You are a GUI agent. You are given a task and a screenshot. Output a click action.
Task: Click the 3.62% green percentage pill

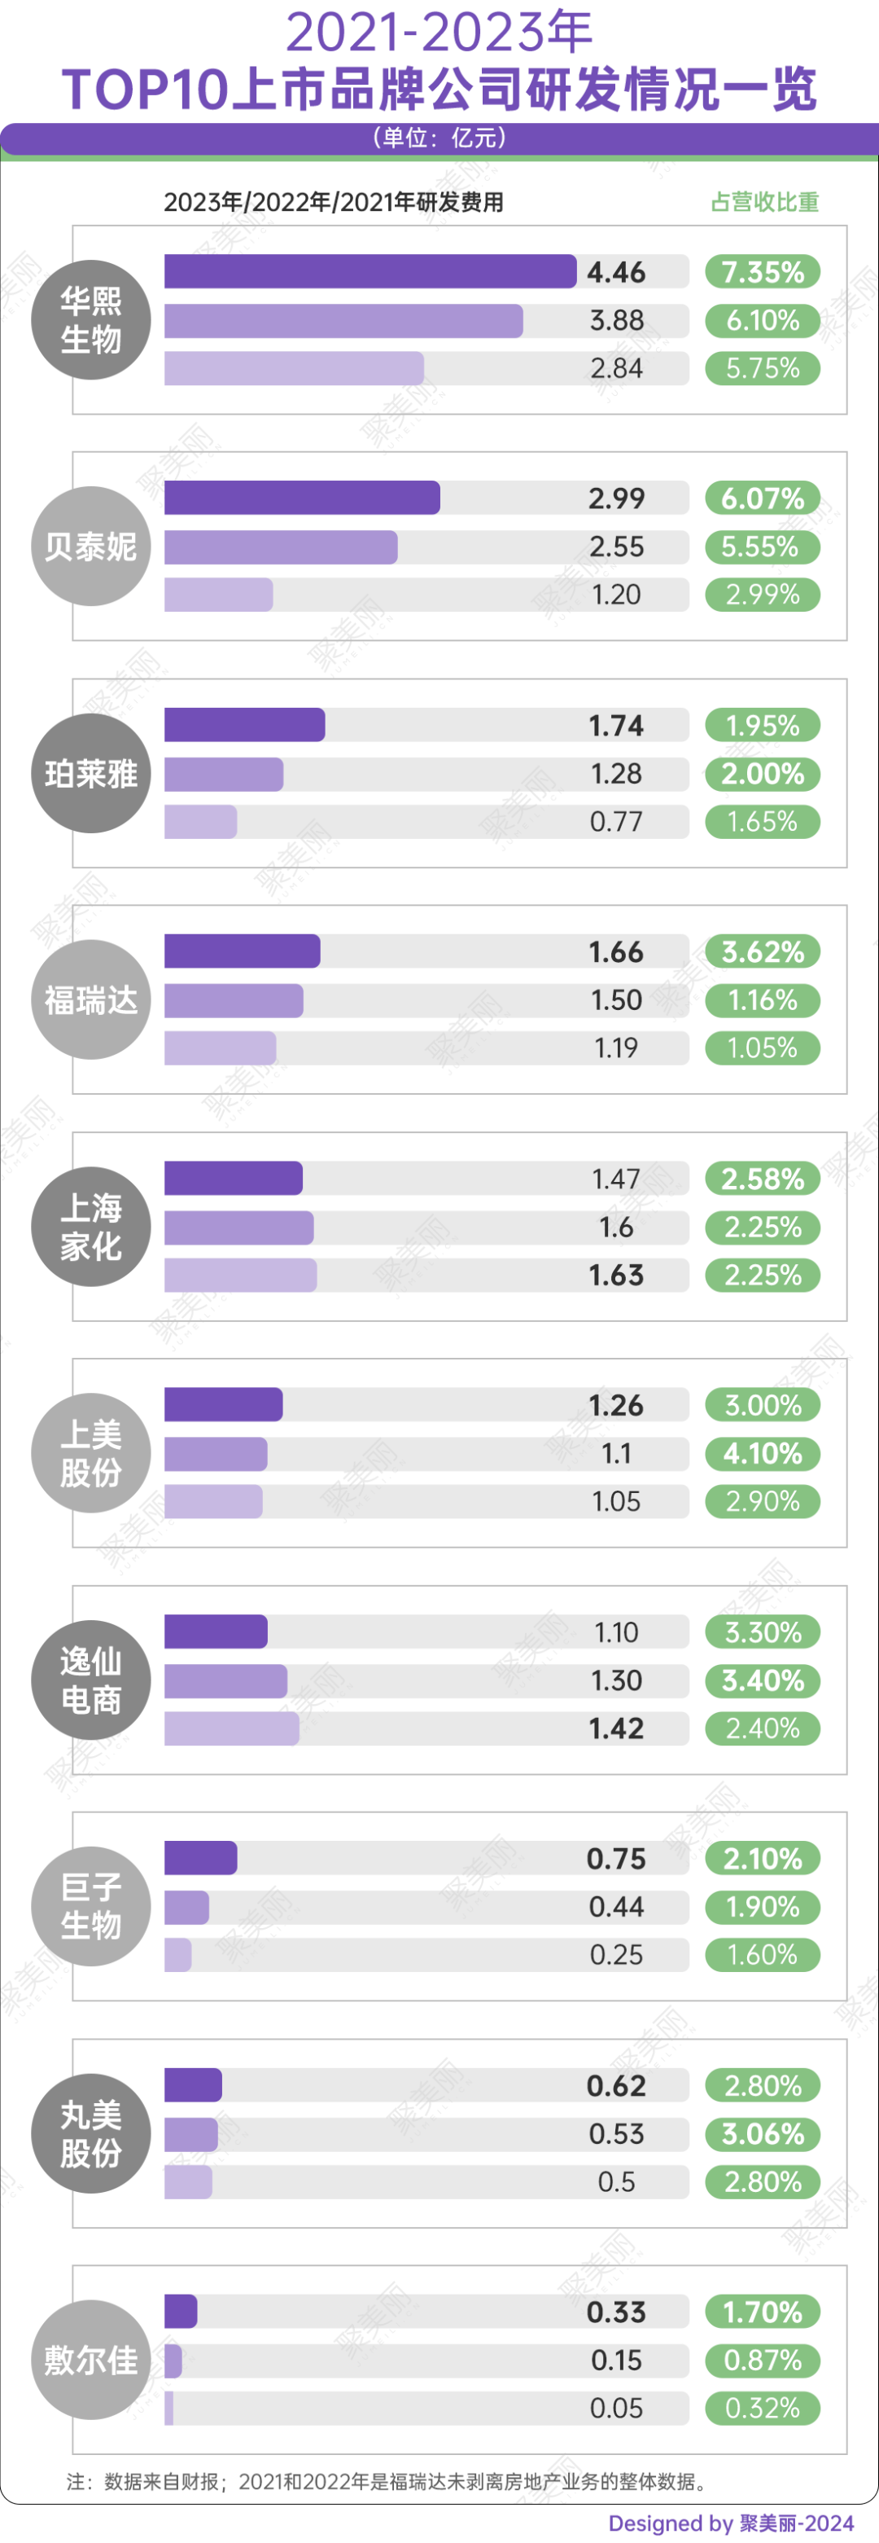[x=763, y=951]
